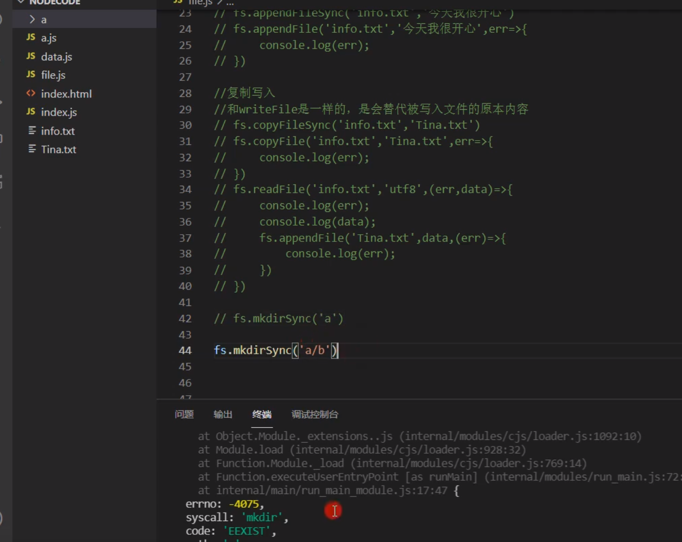Image resolution: width=682 pixels, height=542 pixels.
Task: Click line number 44 in the gutter
Action: [185, 351]
